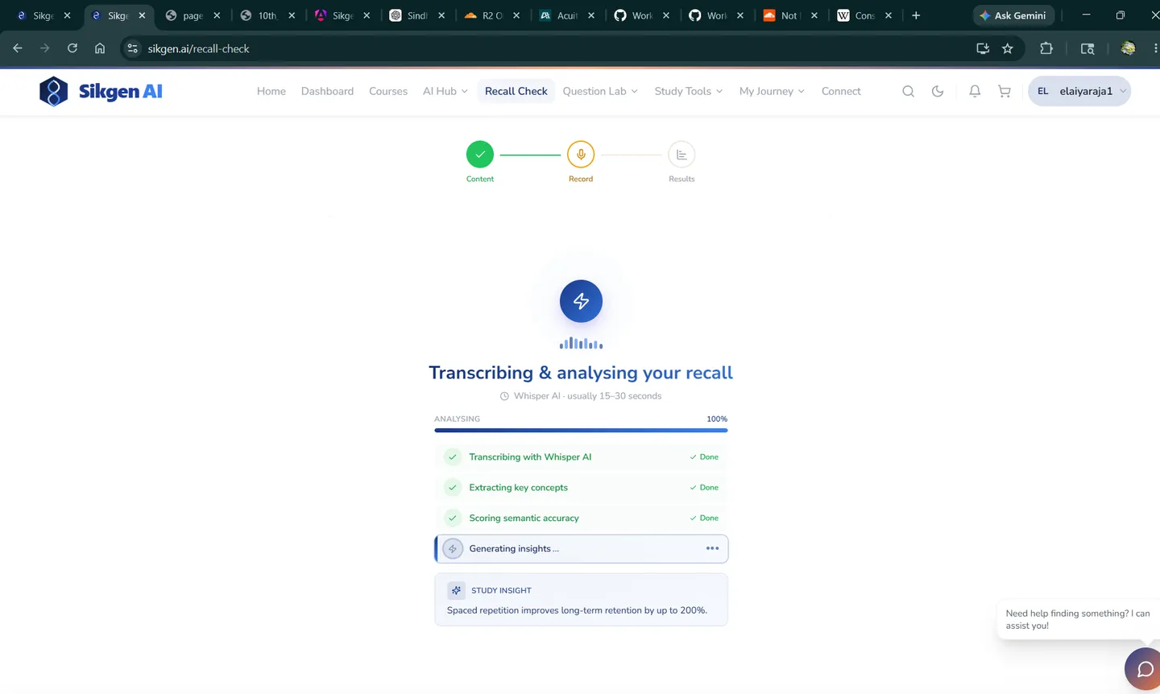Click the Generating insights bolt icon
Screen dimensions: 1160x694
pyautogui.click(x=453, y=548)
